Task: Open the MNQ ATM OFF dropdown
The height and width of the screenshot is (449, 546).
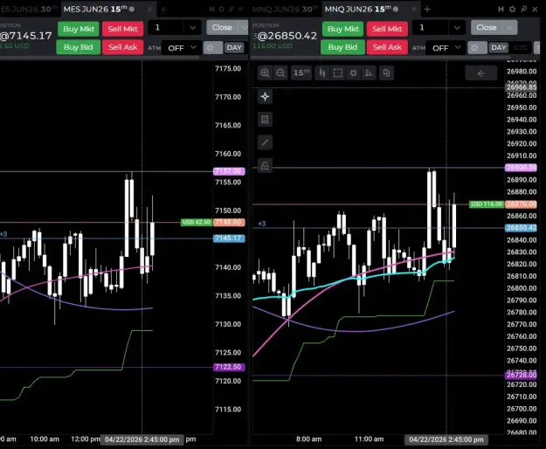Action: [446, 48]
